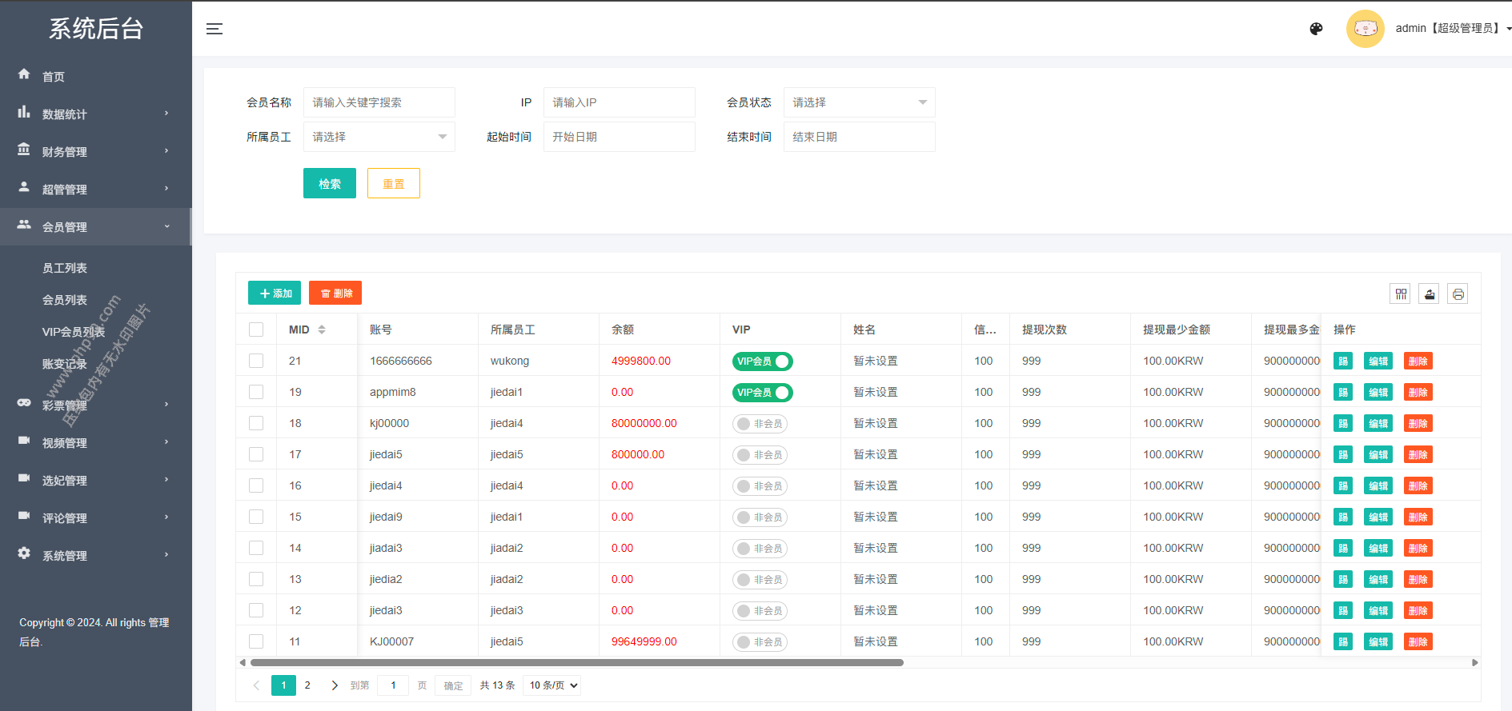The width and height of the screenshot is (1512, 711).
Task: Click the export table icon
Action: (x=1430, y=294)
